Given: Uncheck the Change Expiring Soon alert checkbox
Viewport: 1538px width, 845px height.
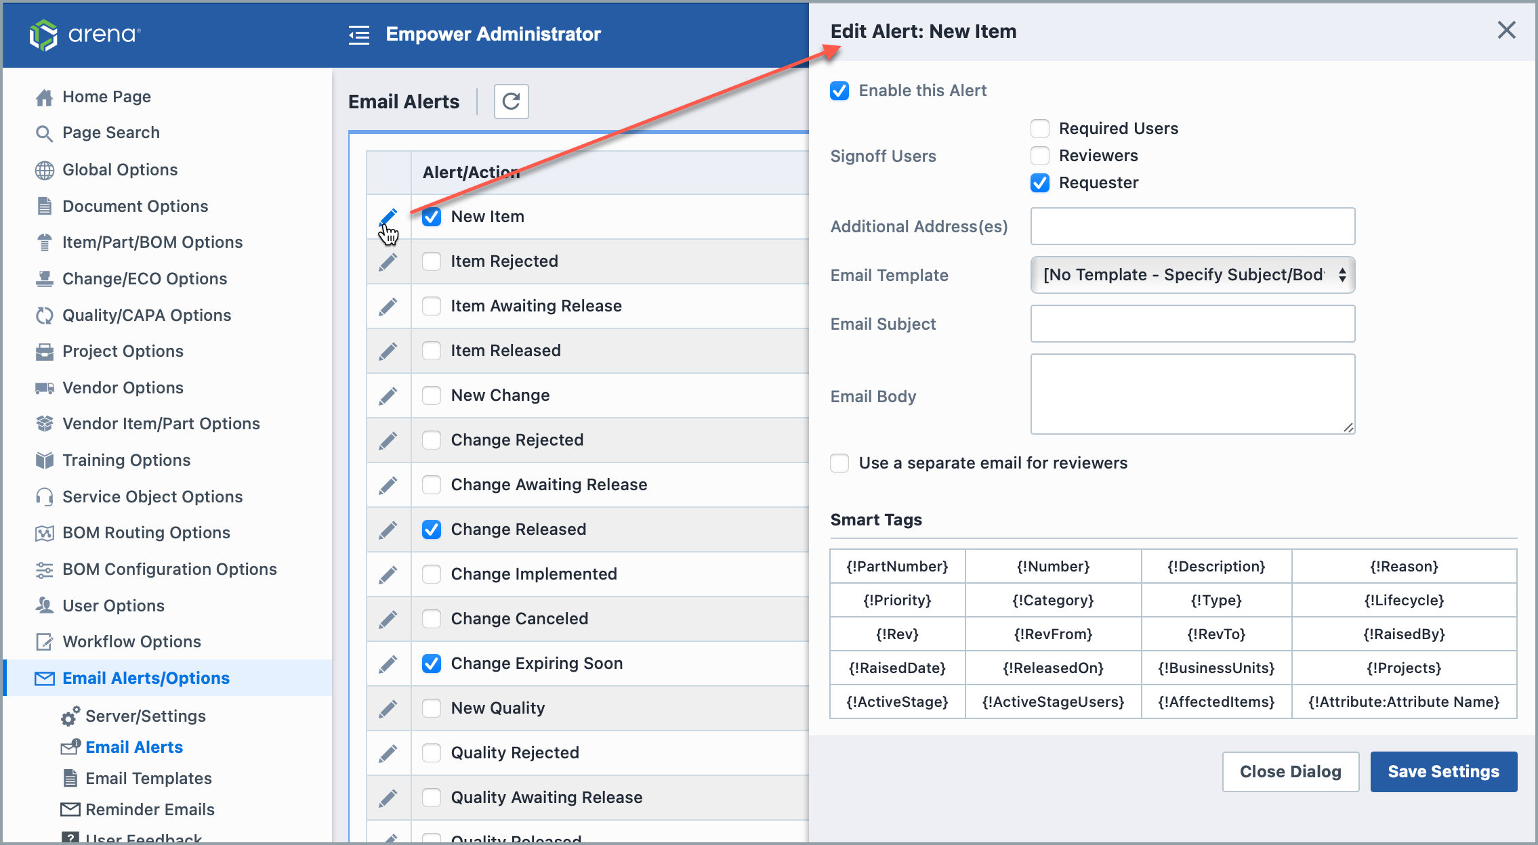Looking at the screenshot, I should [x=432, y=664].
